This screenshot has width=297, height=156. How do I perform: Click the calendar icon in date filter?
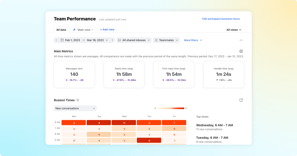[x=62, y=40]
